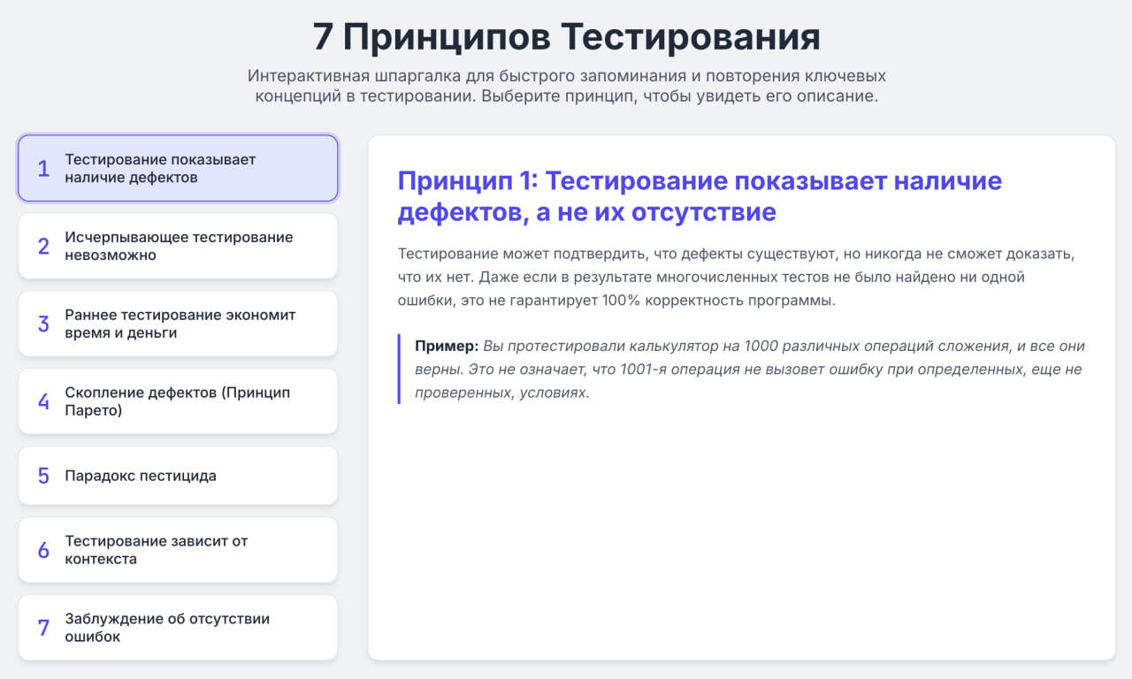Choose principle 3 "Раннее тестирование экономит время и деньги"
Screen dimensions: 1132x679
(178, 324)
